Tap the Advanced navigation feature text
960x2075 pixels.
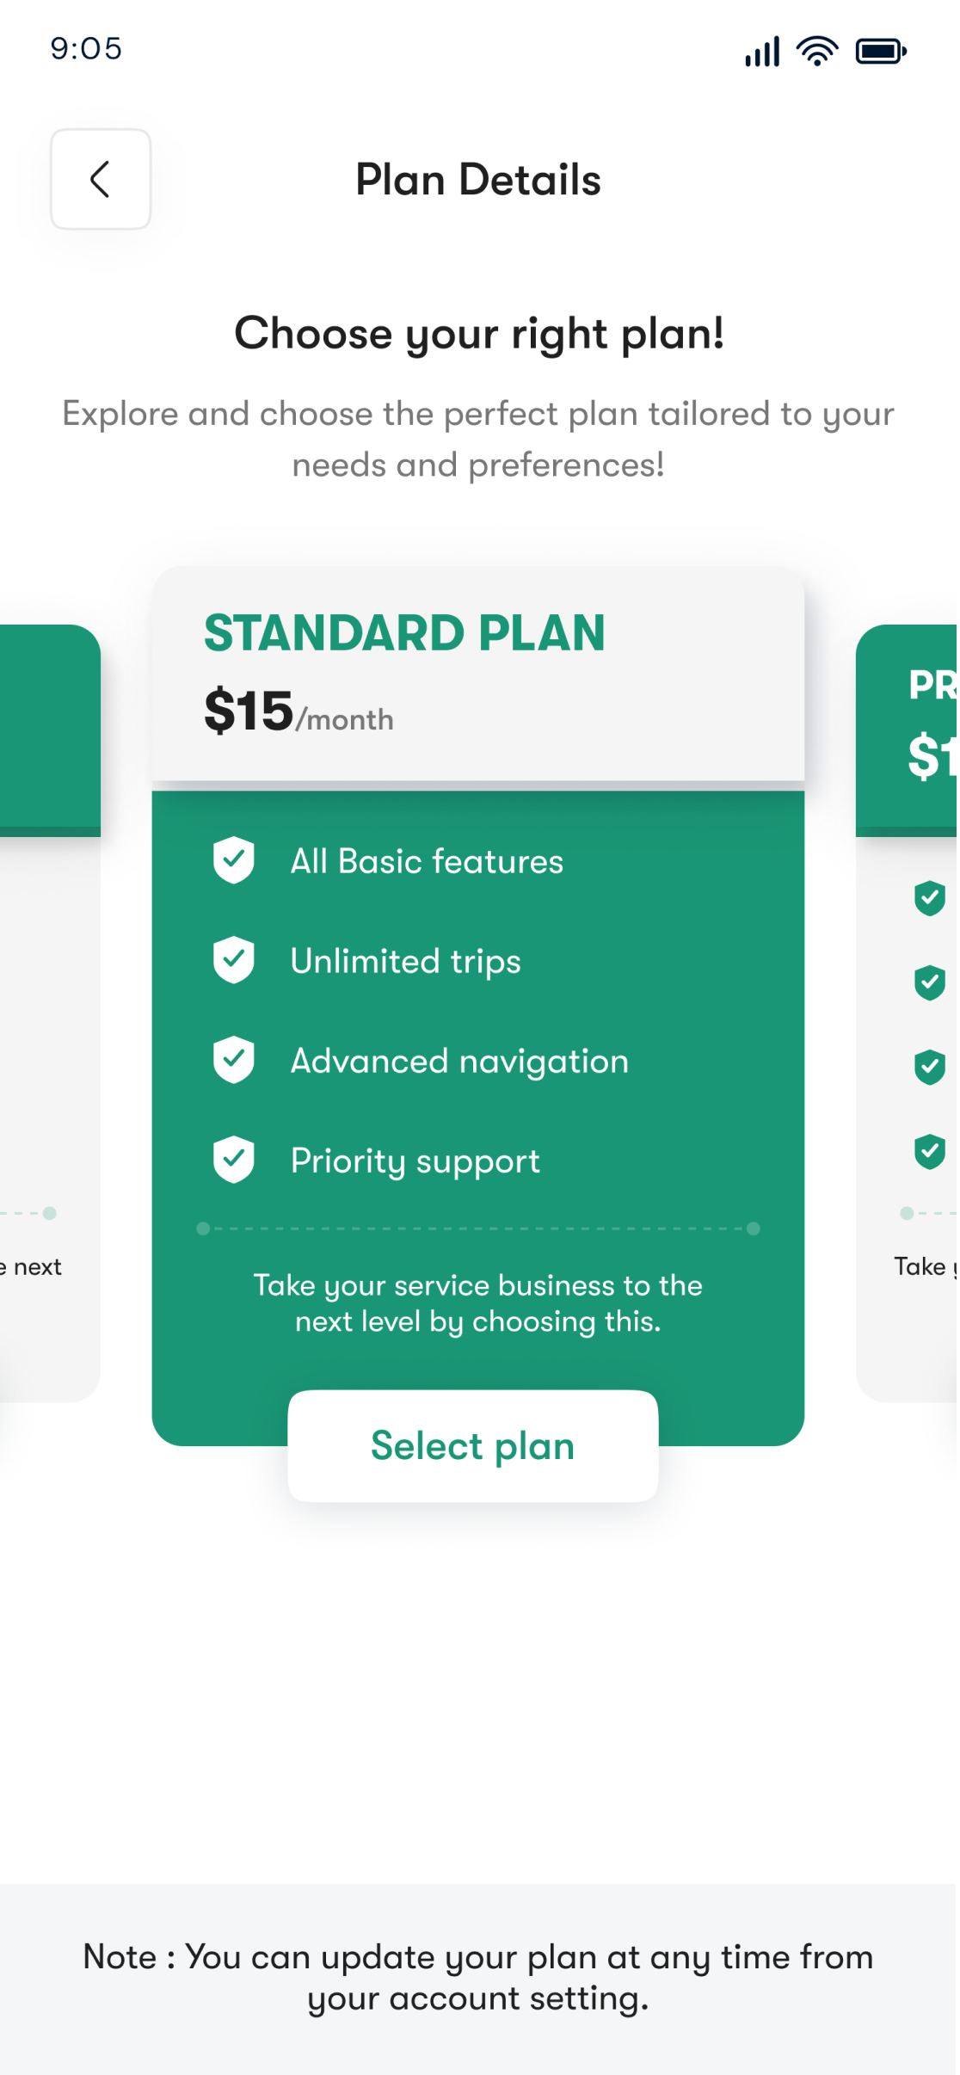click(x=459, y=1061)
